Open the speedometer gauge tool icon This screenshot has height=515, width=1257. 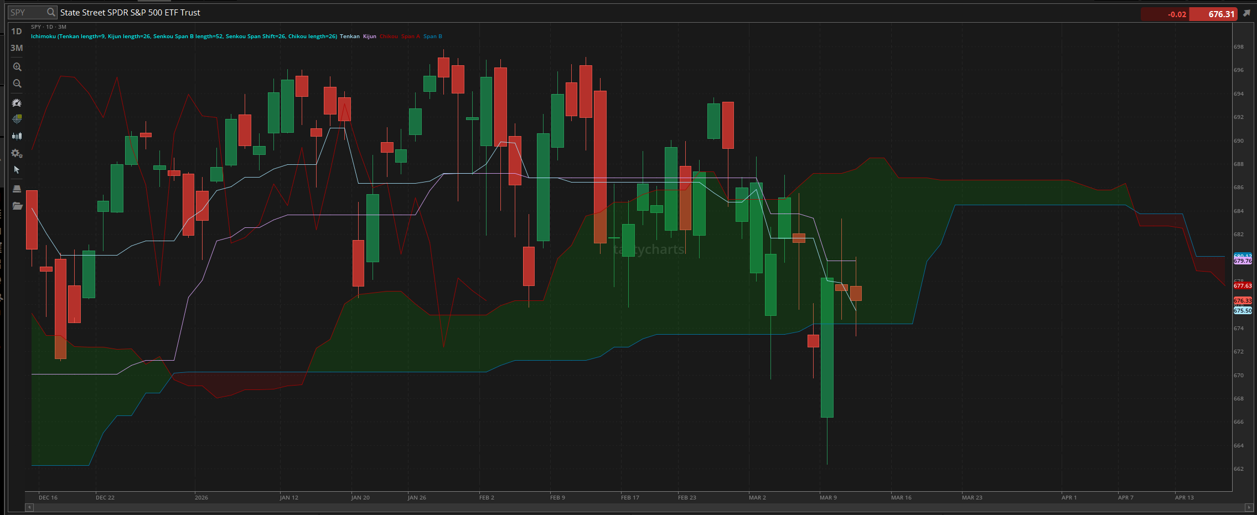pyautogui.click(x=17, y=103)
